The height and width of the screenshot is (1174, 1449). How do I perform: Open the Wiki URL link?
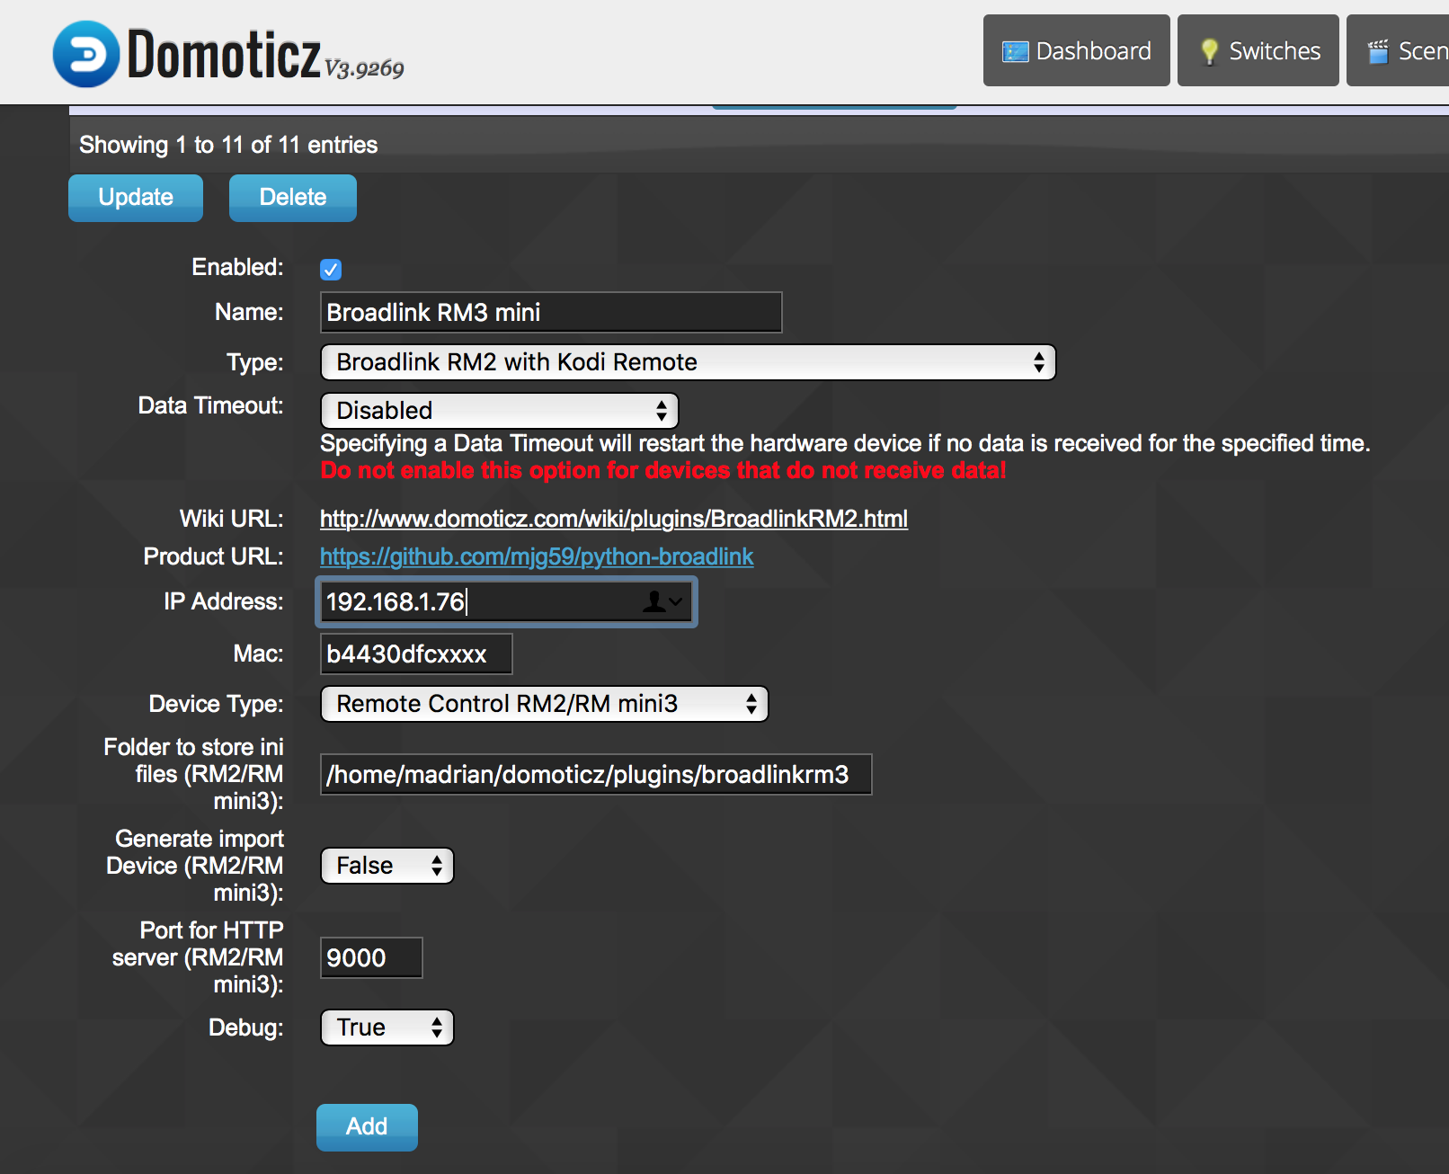[x=614, y=519]
